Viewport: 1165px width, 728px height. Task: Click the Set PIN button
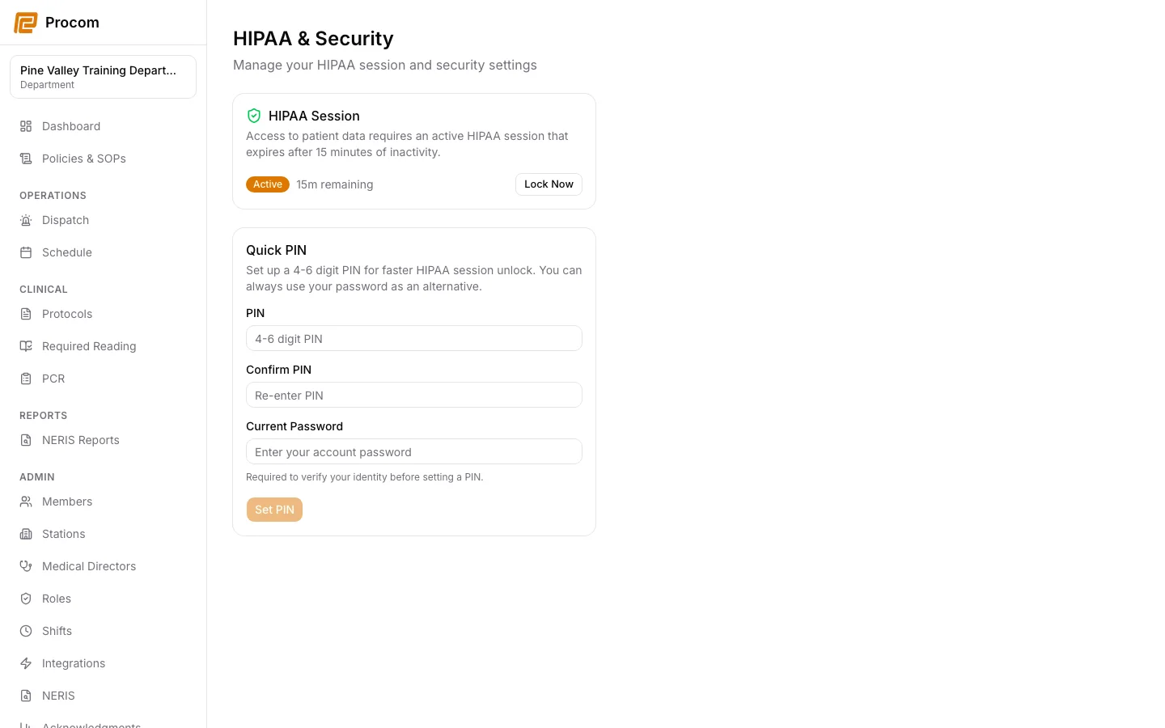pos(274,510)
